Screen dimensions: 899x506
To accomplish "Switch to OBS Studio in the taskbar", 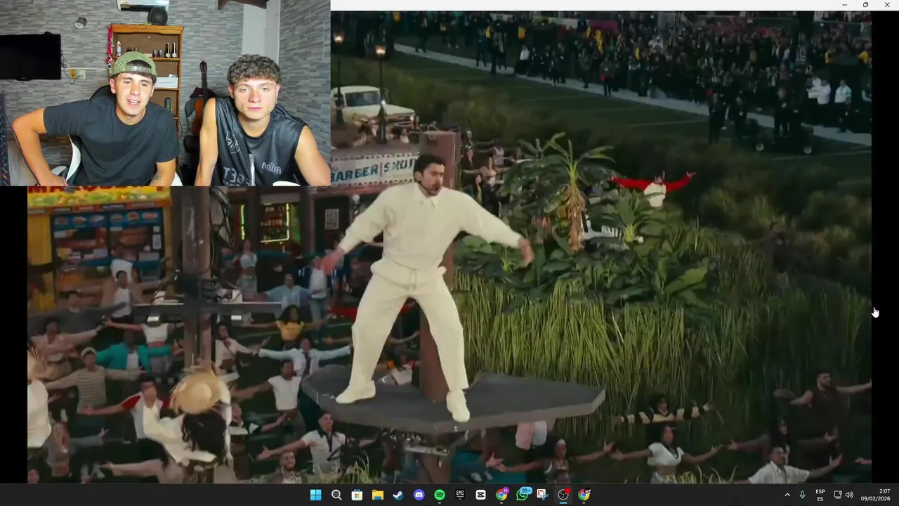I will [563, 495].
